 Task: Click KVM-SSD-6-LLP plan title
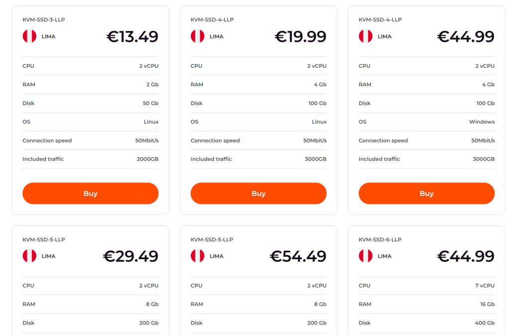[x=380, y=239]
